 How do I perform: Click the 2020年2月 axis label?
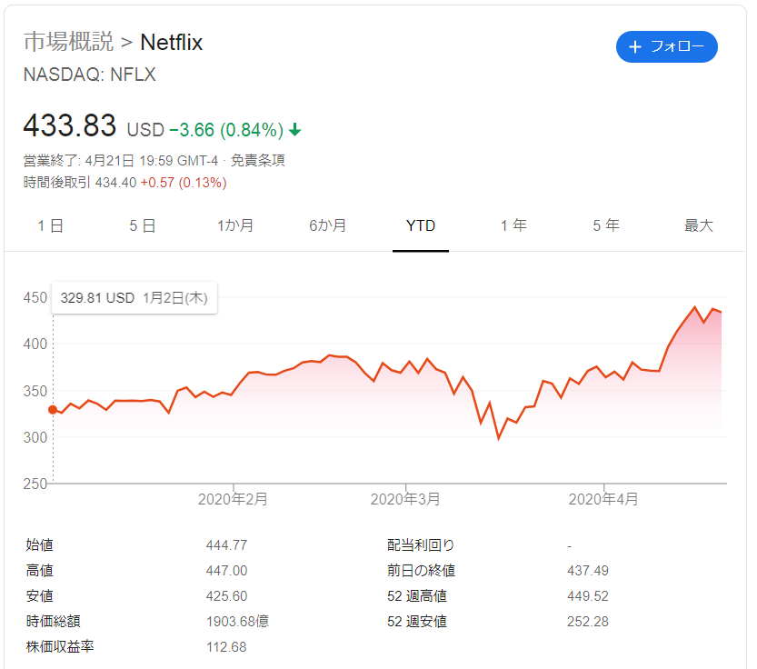click(233, 499)
